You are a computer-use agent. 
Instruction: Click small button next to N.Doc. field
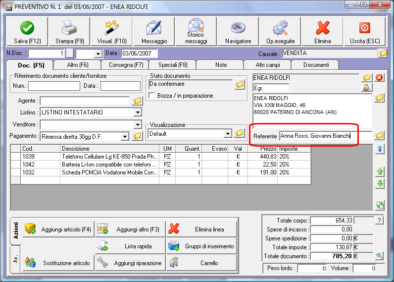point(70,54)
